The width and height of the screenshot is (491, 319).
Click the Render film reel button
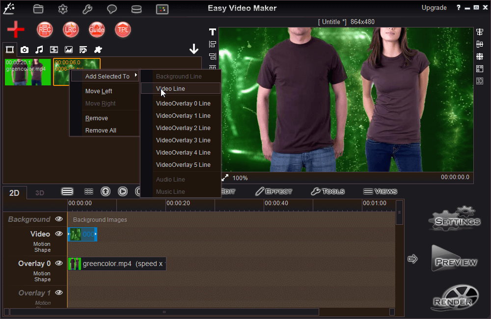[455, 298]
